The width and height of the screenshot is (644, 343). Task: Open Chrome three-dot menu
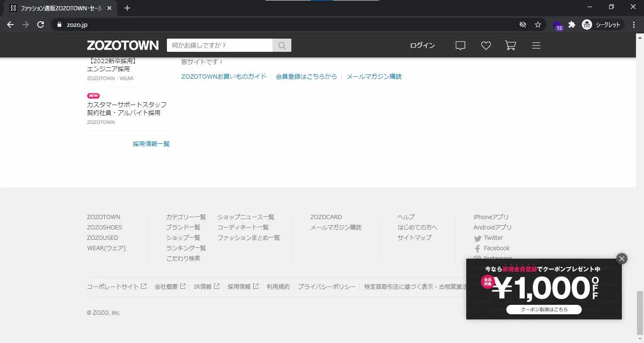(x=633, y=24)
